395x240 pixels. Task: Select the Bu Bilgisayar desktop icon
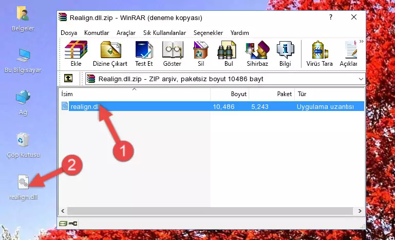coord(23,61)
